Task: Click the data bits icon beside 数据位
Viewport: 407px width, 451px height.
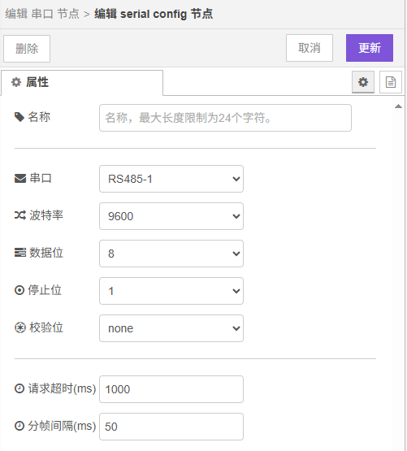Action: pos(20,253)
